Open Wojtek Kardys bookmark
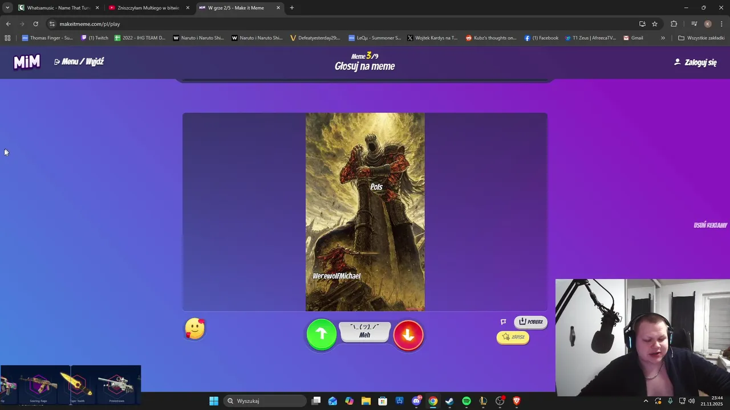Image resolution: width=730 pixels, height=410 pixels. [x=432, y=38]
